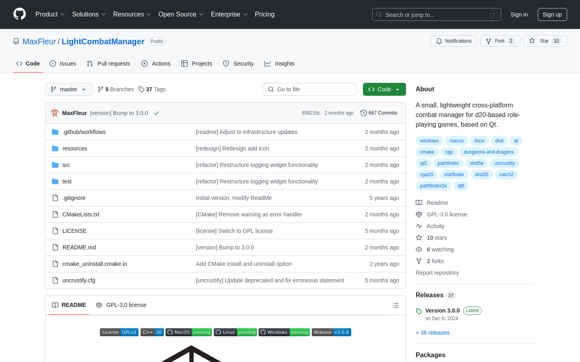Screen dimensions: 580x362
Task: Click the repository icon beside MaxFleur
Action: click(16, 41)
